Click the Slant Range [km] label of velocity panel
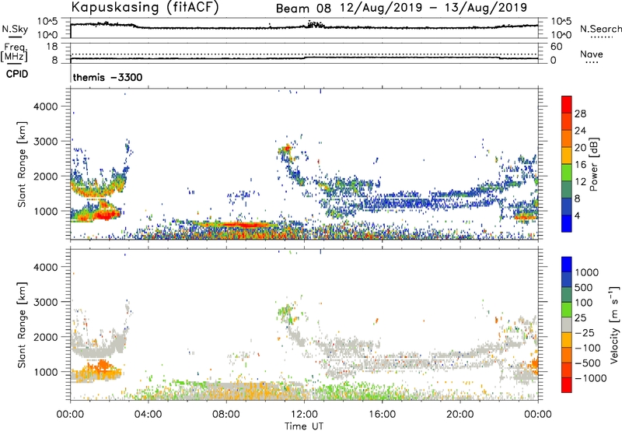This screenshot has height=431, width=622. click(x=22, y=324)
